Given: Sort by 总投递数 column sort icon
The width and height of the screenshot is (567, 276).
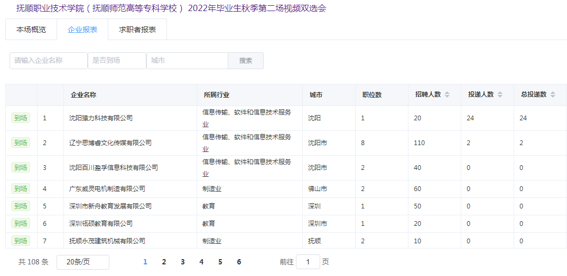Looking at the screenshot, I should (553, 95).
